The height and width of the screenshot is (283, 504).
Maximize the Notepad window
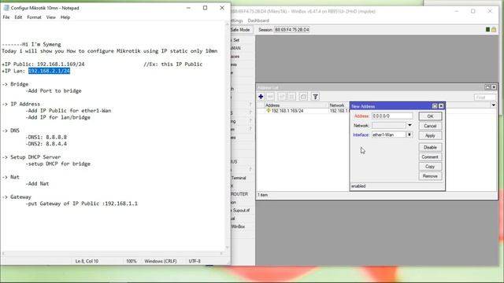click(x=205, y=8)
